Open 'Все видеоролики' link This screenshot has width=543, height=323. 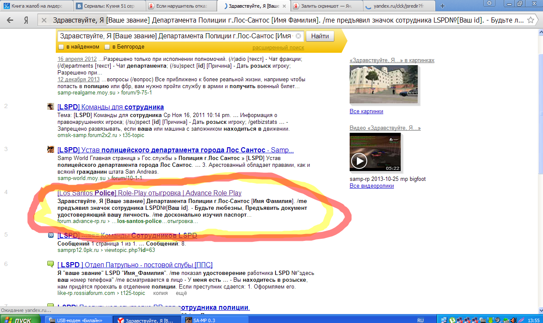pos(372,186)
